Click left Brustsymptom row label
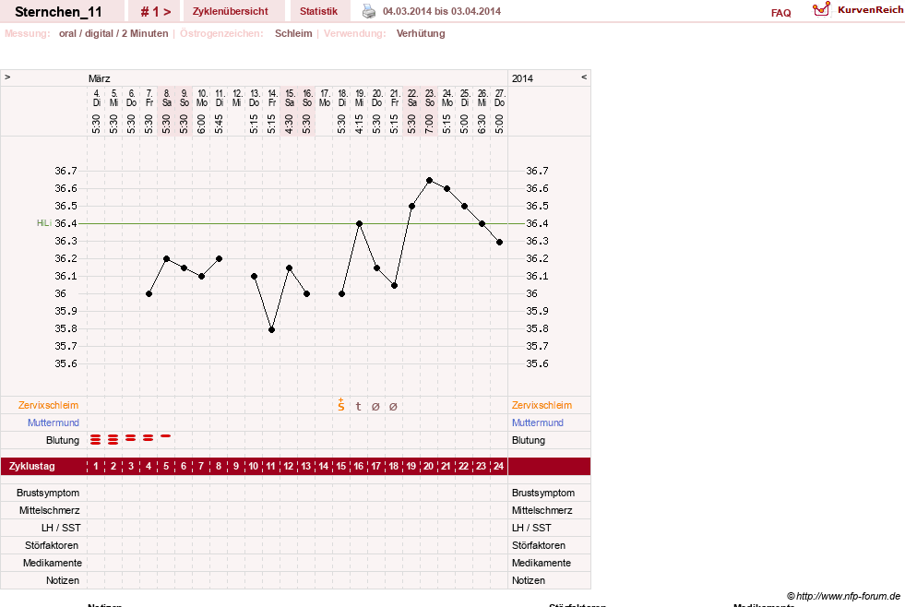This screenshot has width=905, height=607. tap(48, 493)
